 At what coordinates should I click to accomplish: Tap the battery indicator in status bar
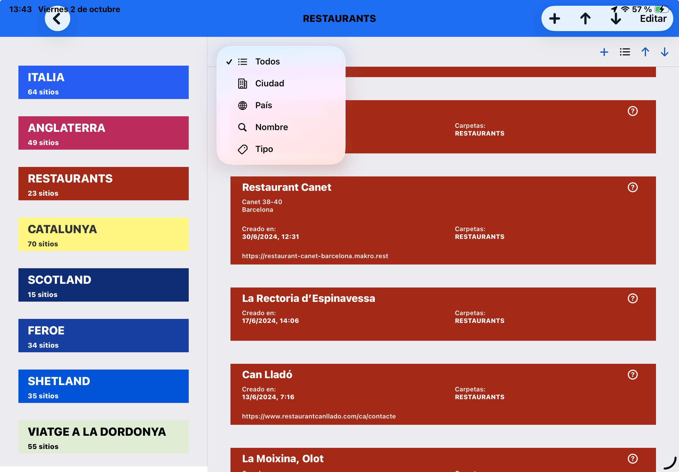[x=661, y=9]
